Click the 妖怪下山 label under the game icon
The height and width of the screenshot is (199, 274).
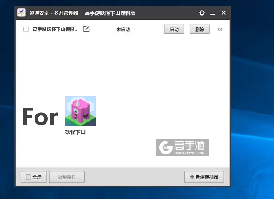pos(75,132)
